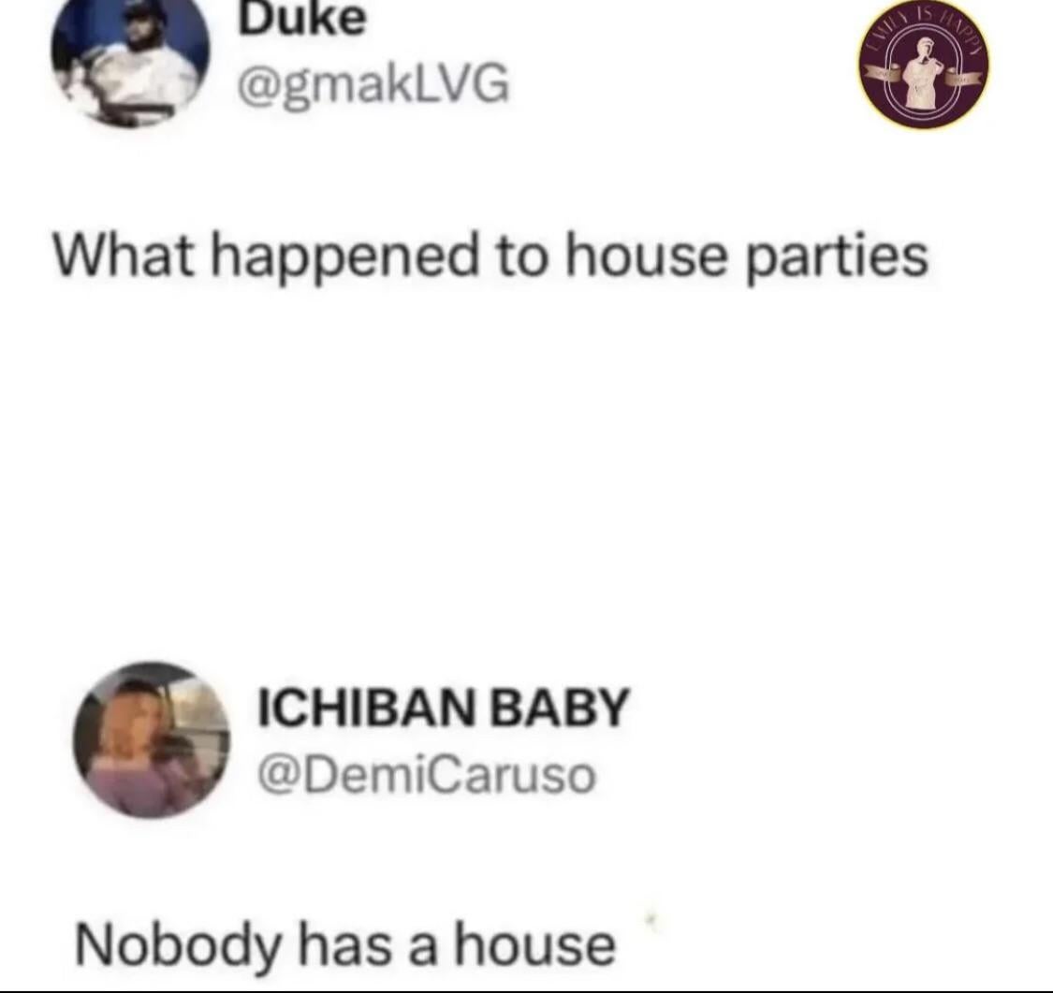
Task: Select the statue figure inside the maroon logo
Action: pos(925,74)
